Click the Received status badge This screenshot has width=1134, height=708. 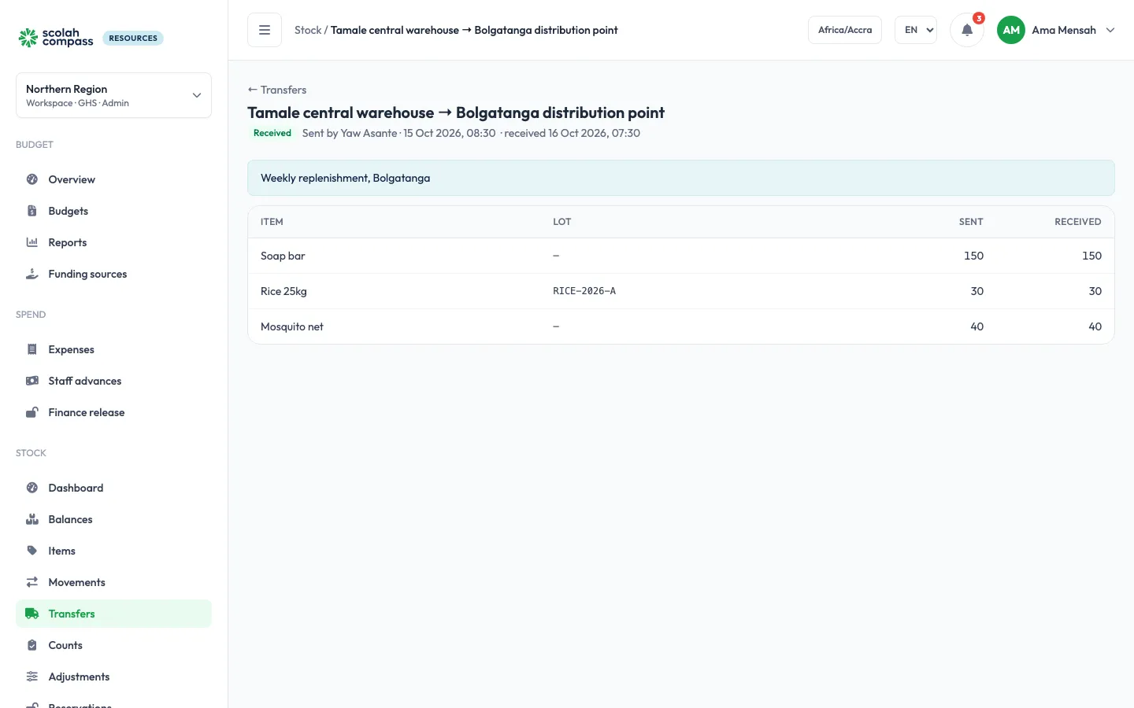tap(272, 133)
